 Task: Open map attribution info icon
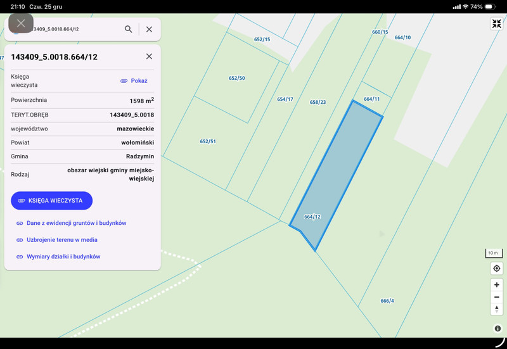(x=497, y=329)
